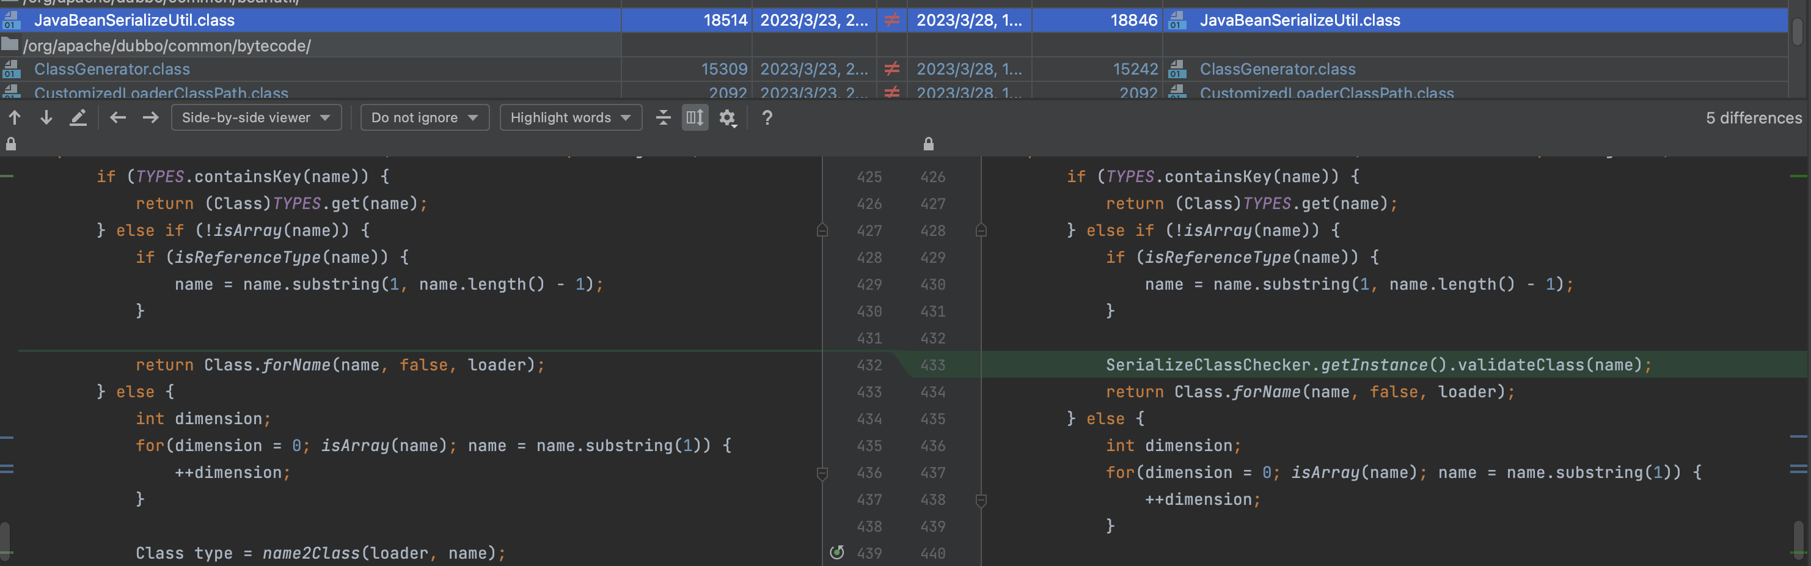The image size is (1811, 566).
Task: Select right ClassGenerator.class file
Action: pyautogui.click(x=1278, y=69)
